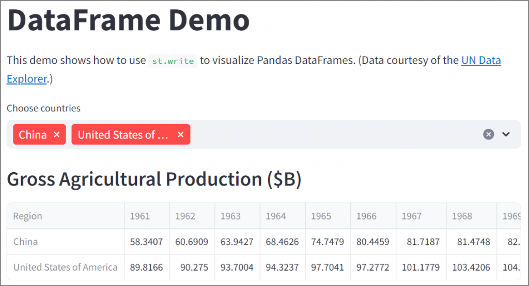Screen dimensions: 529x286
Task: Open the UN Data Explorer link
Action: point(480,60)
